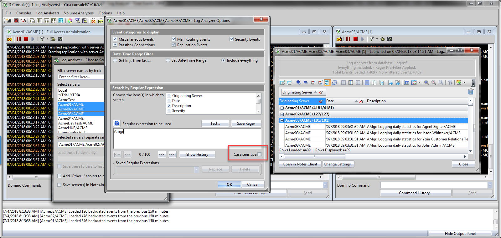Click the red X close-console toolbar icon

pos(16,21)
